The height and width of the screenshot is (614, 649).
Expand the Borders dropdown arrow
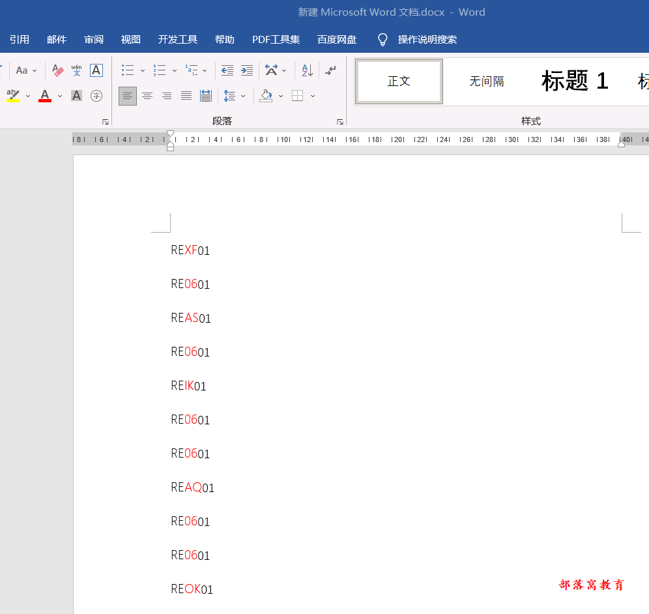pos(313,96)
